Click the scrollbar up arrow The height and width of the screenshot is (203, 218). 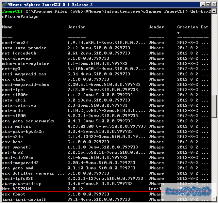pyautogui.click(x=214, y=11)
